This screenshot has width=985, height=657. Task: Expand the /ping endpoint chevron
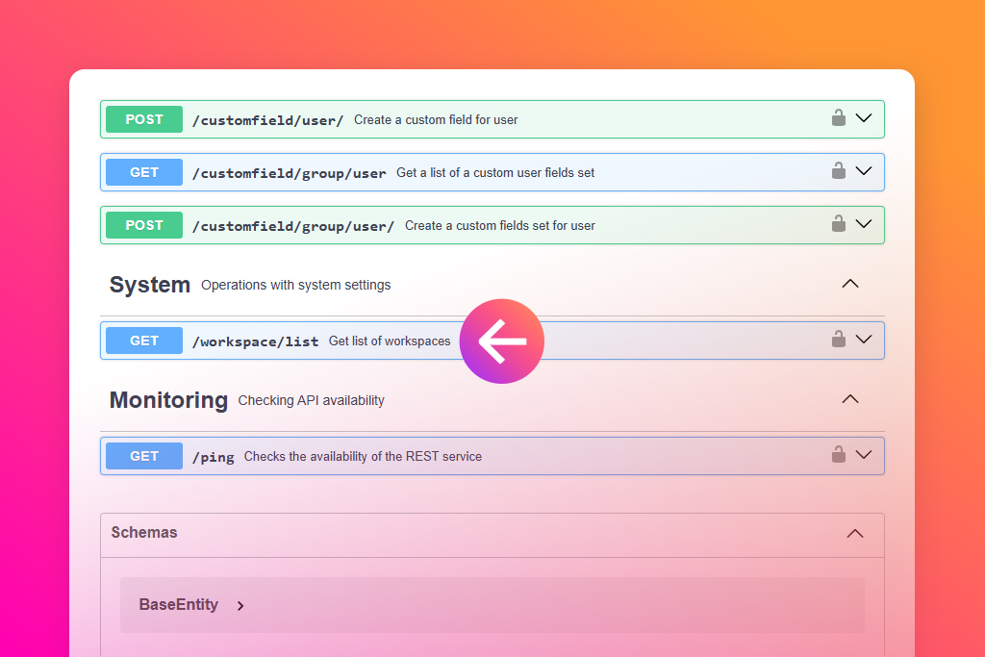864,455
